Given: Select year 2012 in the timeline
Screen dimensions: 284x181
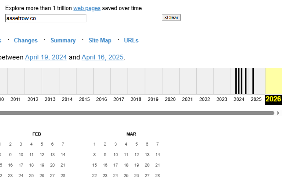Looking at the screenshot, I should pyautogui.click(x=33, y=99).
